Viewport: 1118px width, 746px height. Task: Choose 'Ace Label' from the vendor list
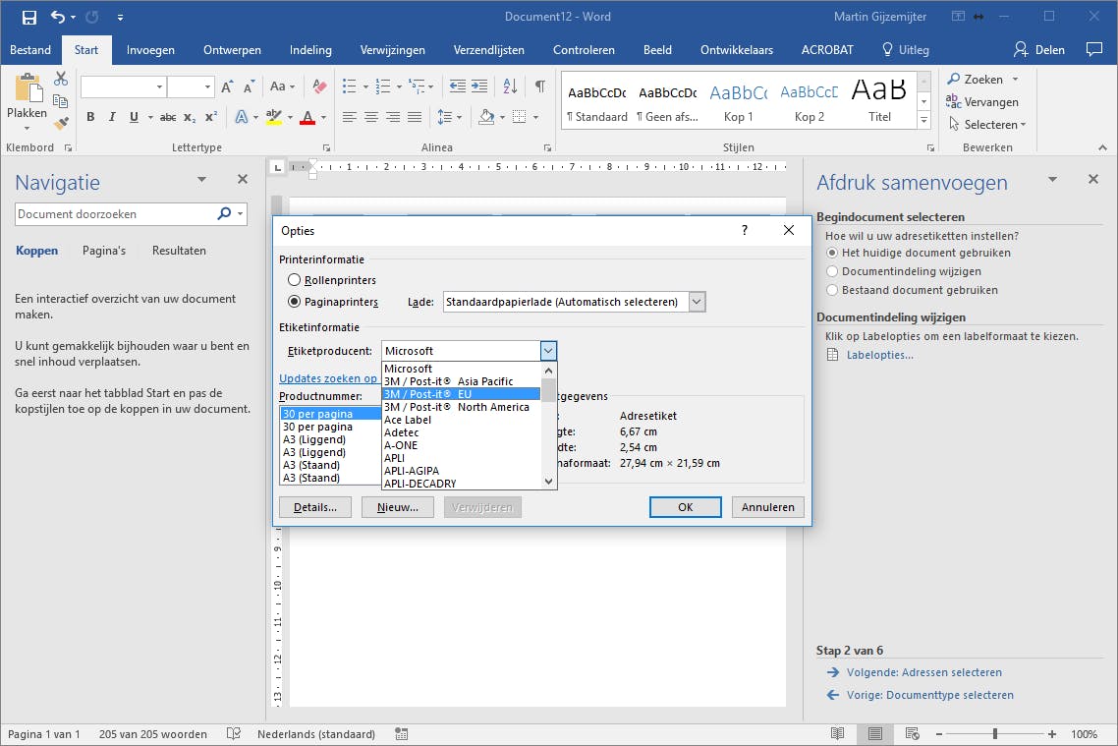coord(408,420)
